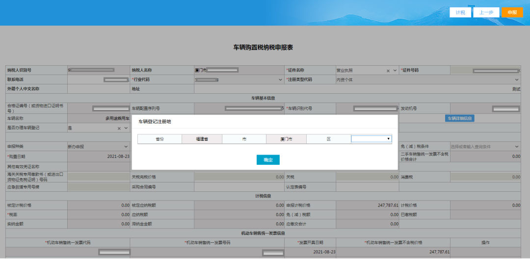
Task: Open the 免（减）税条件 dropdown arrow
Action: pyautogui.click(x=517, y=147)
